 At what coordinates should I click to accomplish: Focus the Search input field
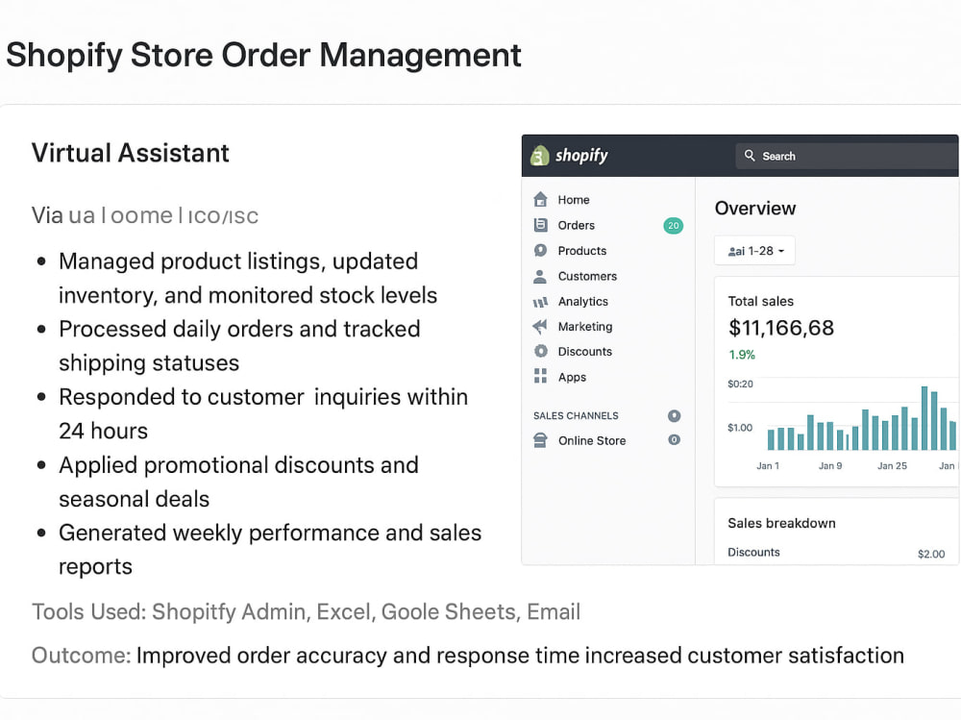(x=847, y=156)
